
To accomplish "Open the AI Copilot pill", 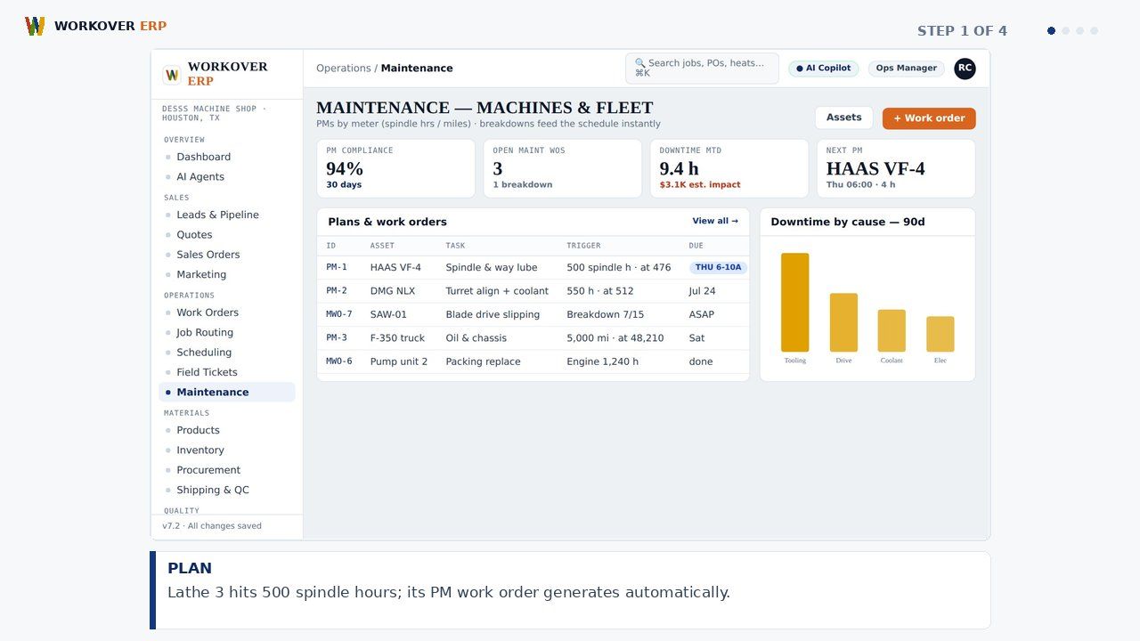I will coord(824,69).
